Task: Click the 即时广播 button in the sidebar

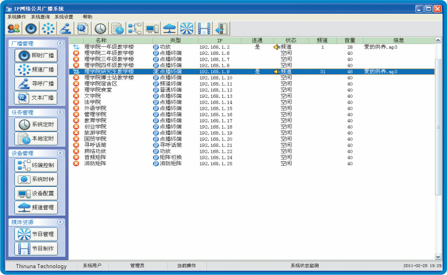Action: (36, 55)
